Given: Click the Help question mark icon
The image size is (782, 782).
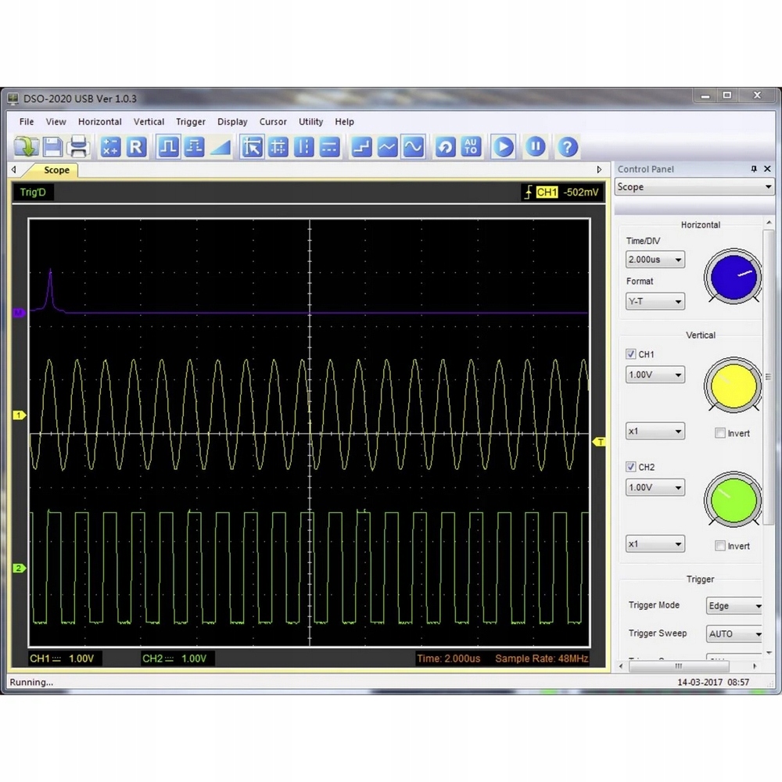Looking at the screenshot, I should click(566, 146).
